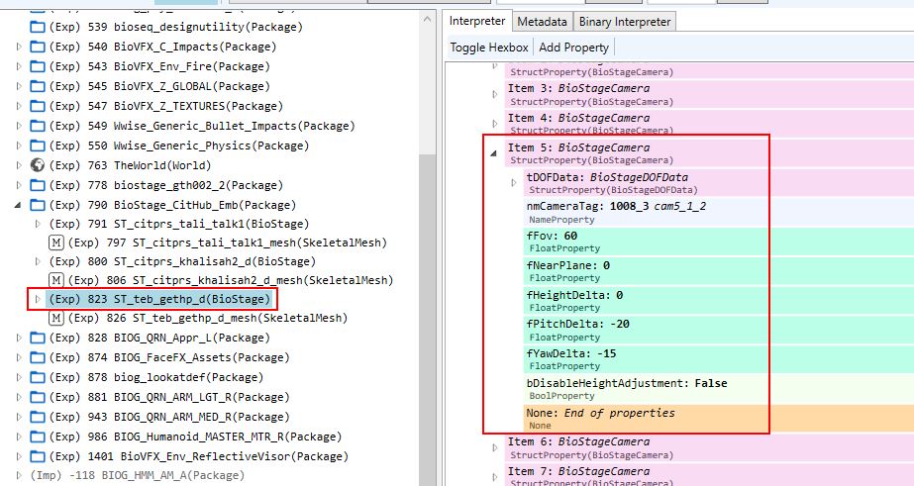Open the Binary Interpreter tab

(x=625, y=22)
